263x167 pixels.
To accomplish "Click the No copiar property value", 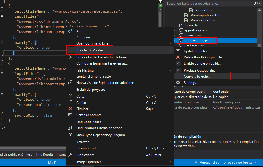I will (220, 97).
